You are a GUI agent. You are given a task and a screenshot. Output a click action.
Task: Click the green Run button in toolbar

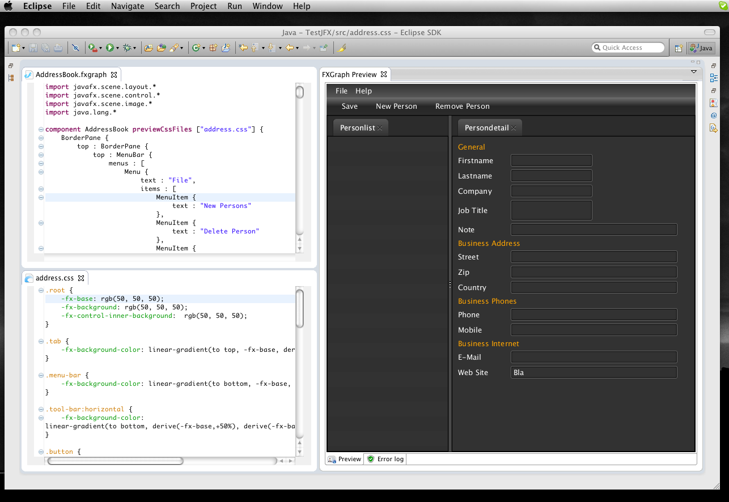pos(110,48)
